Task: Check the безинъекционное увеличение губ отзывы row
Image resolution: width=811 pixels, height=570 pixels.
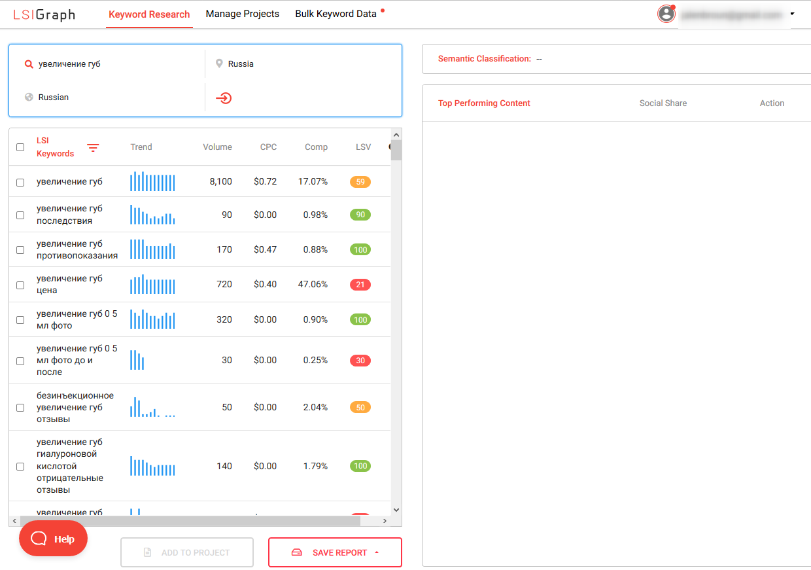Action: pos(20,408)
